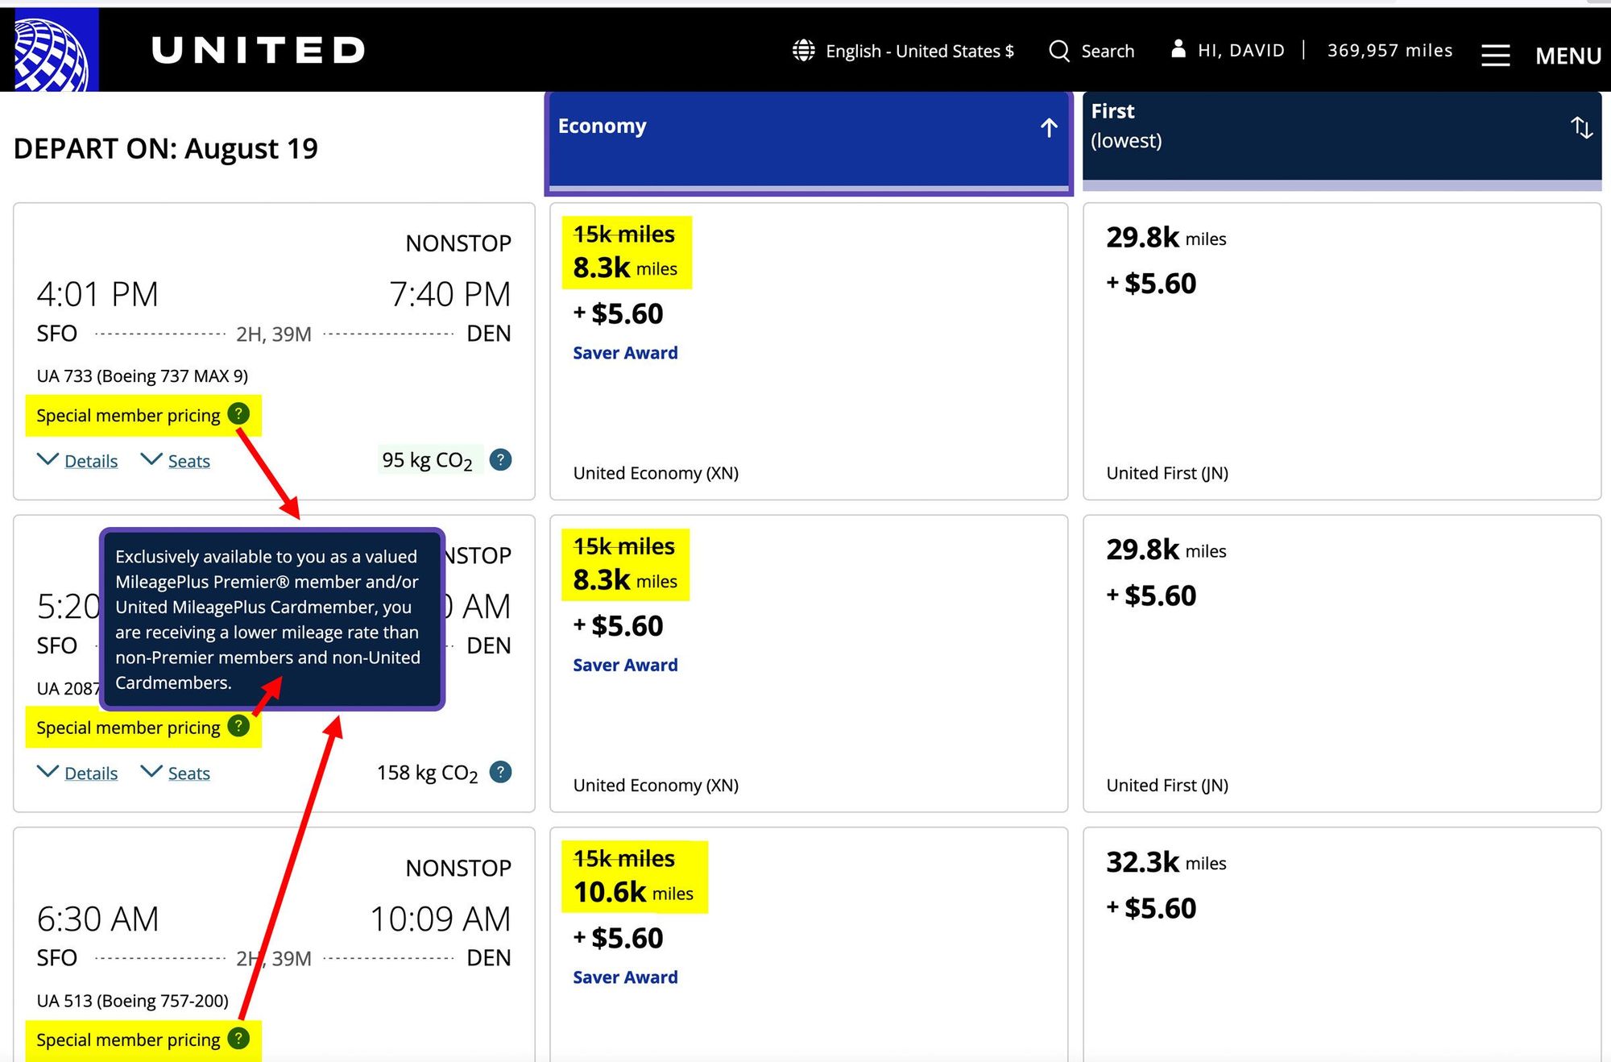Image resolution: width=1611 pixels, height=1062 pixels.
Task: Open the hamburger MENU icon
Action: tap(1495, 56)
